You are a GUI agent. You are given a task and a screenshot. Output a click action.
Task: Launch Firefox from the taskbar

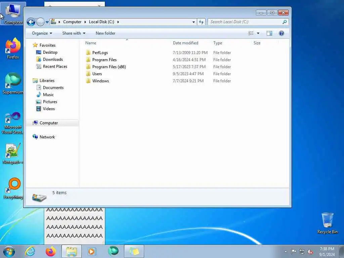pos(50,251)
